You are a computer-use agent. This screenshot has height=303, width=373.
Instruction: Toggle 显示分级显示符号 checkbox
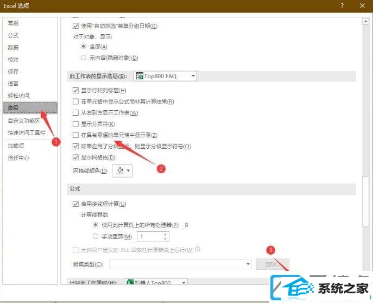tap(75, 146)
